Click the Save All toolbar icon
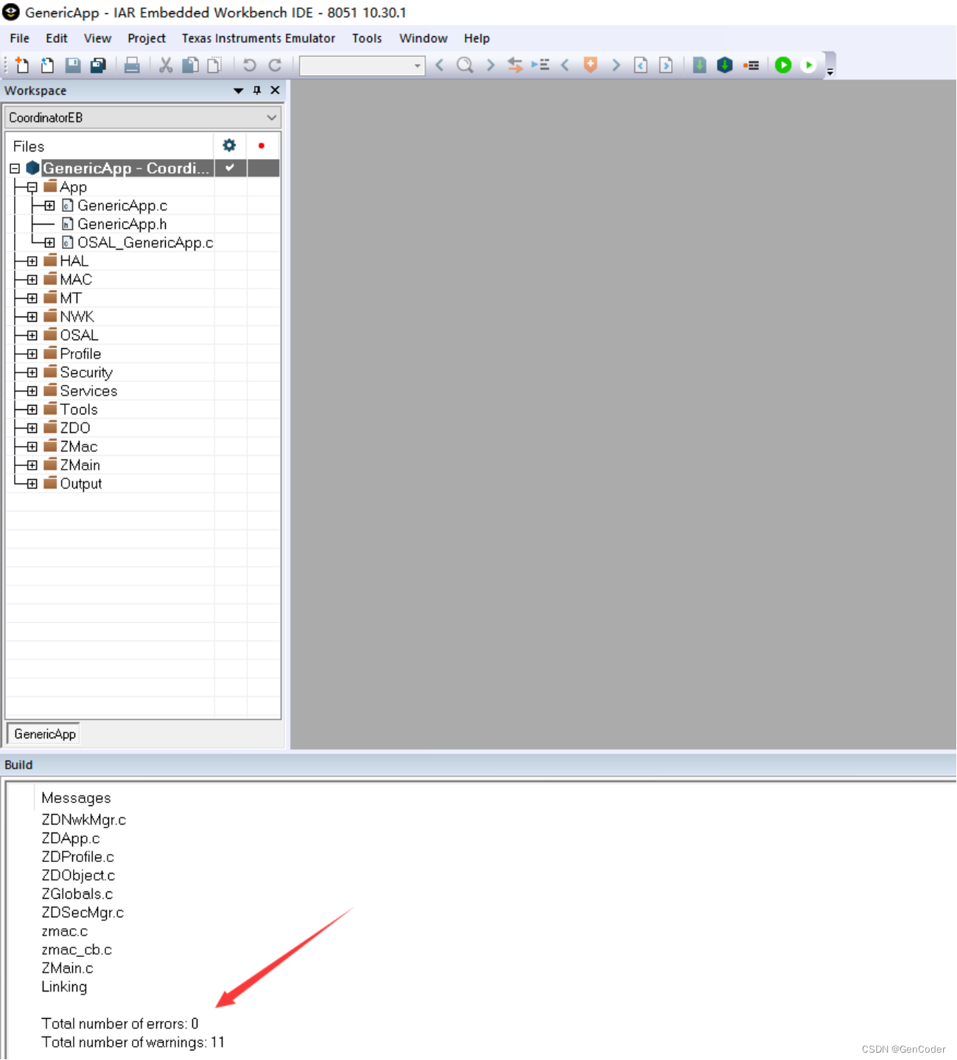This screenshot has width=957, height=1060. (98, 66)
